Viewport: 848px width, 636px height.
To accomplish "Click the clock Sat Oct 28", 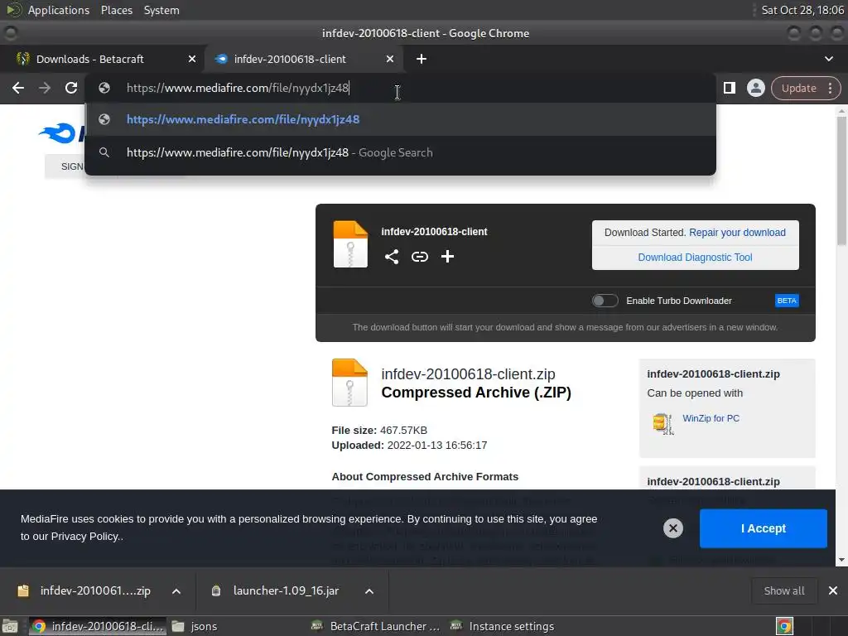I will pos(802,10).
